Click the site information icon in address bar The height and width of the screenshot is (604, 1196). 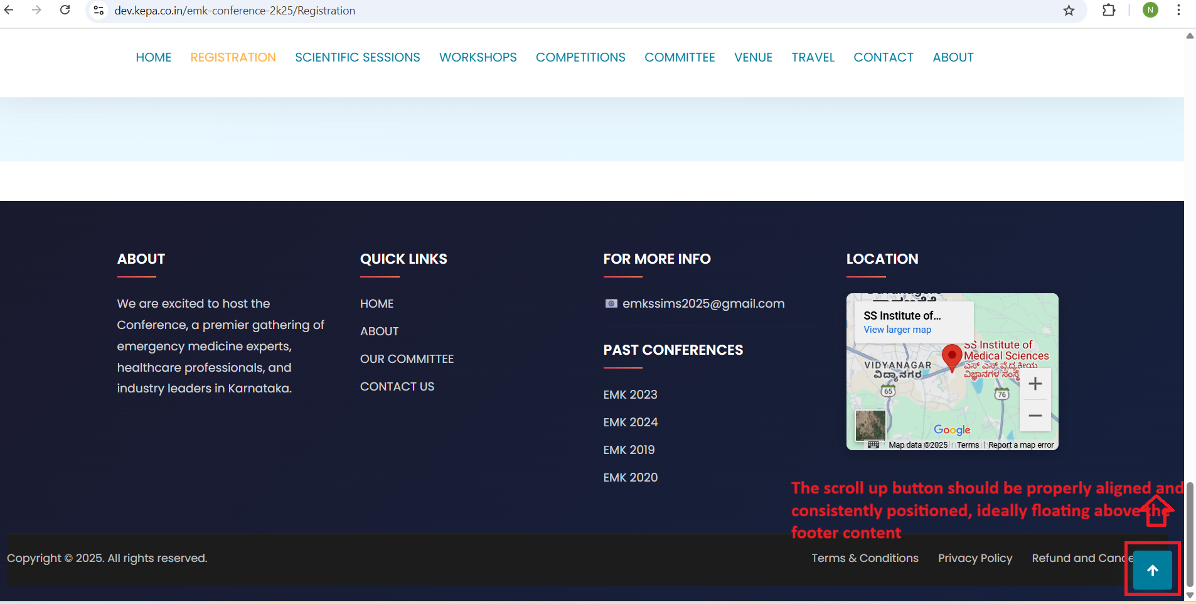(x=99, y=10)
